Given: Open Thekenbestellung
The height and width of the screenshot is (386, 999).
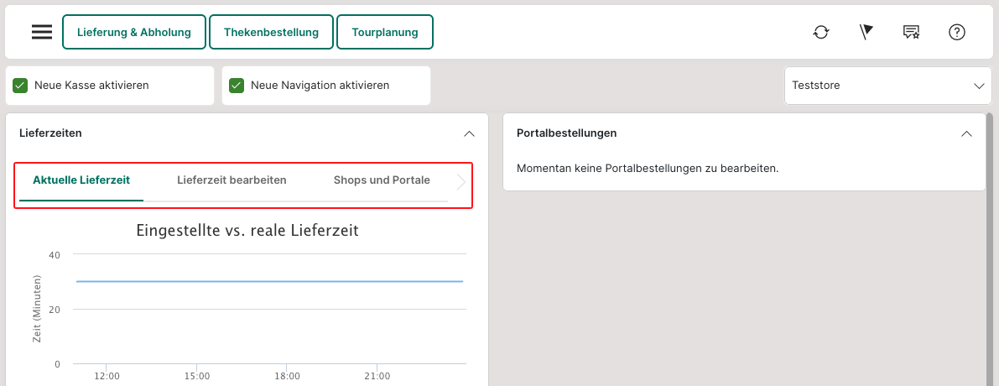Looking at the screenshot, I should tap(271, 32).
